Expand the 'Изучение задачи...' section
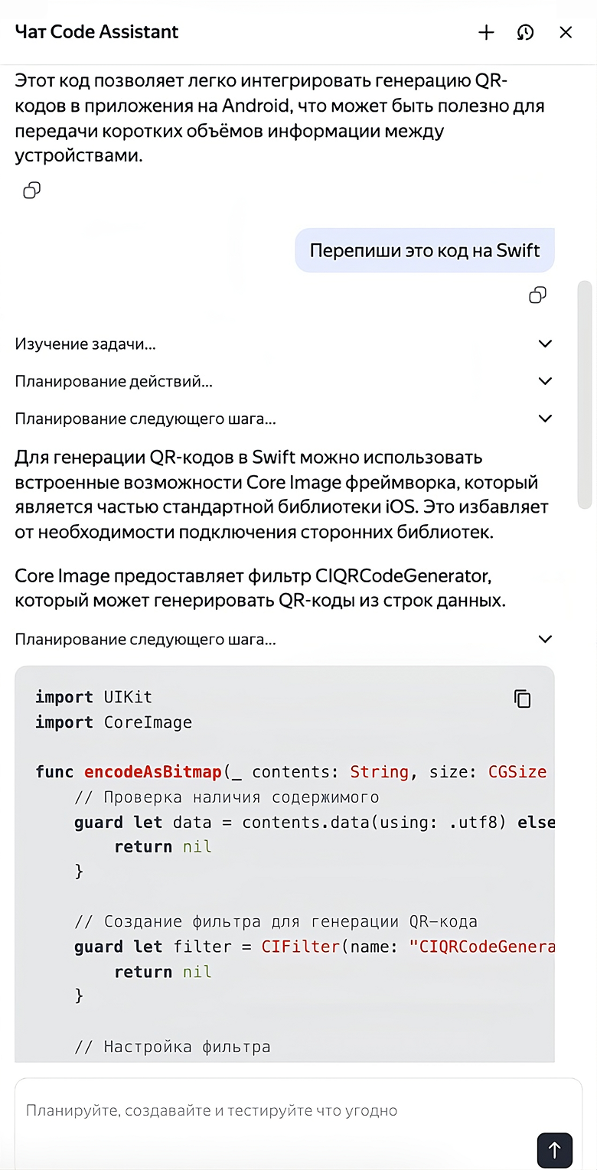The height and width of the screenshot is (1170, 597). point(545,343)
